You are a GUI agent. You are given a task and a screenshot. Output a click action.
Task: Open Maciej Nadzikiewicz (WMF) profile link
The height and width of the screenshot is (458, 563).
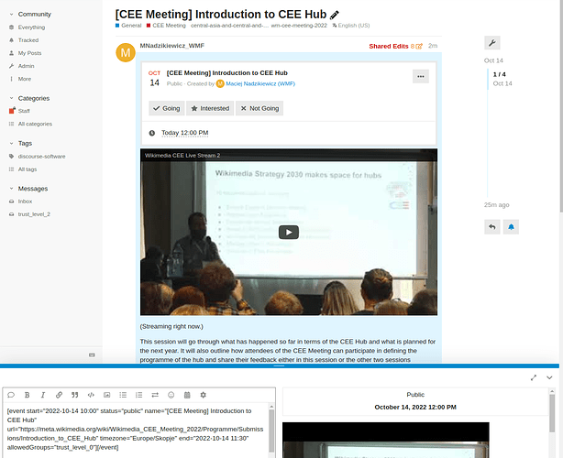[x=260, y=84]
